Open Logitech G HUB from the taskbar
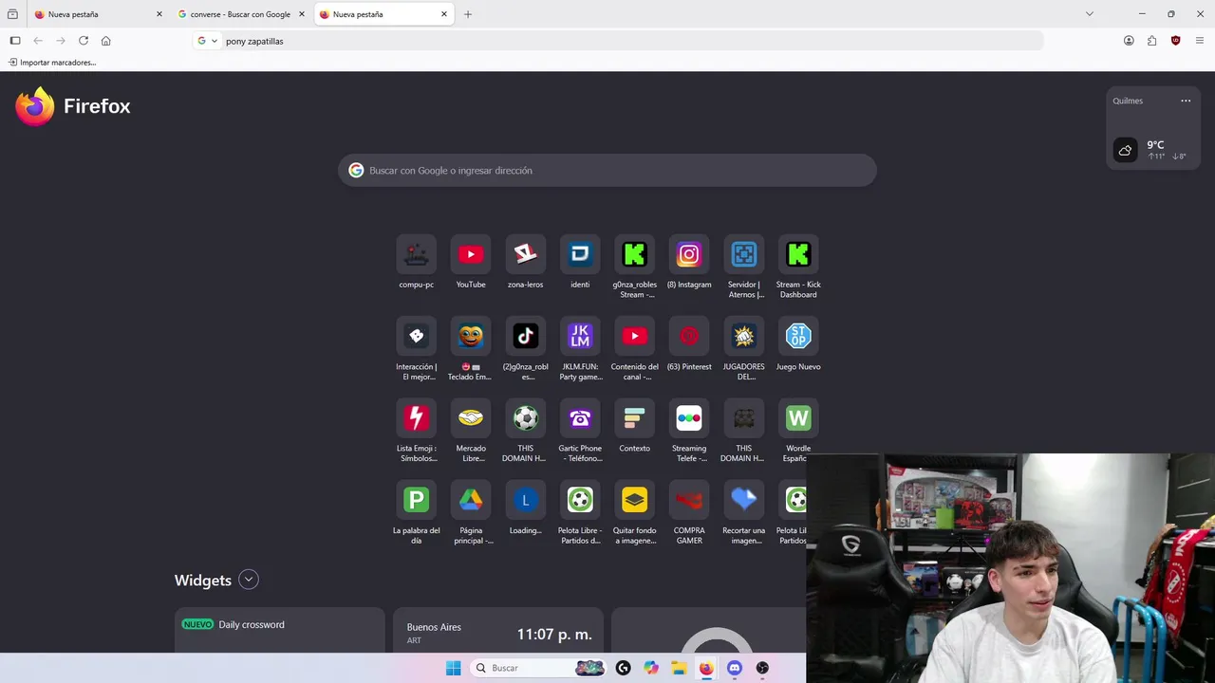 tap(623, 668)
